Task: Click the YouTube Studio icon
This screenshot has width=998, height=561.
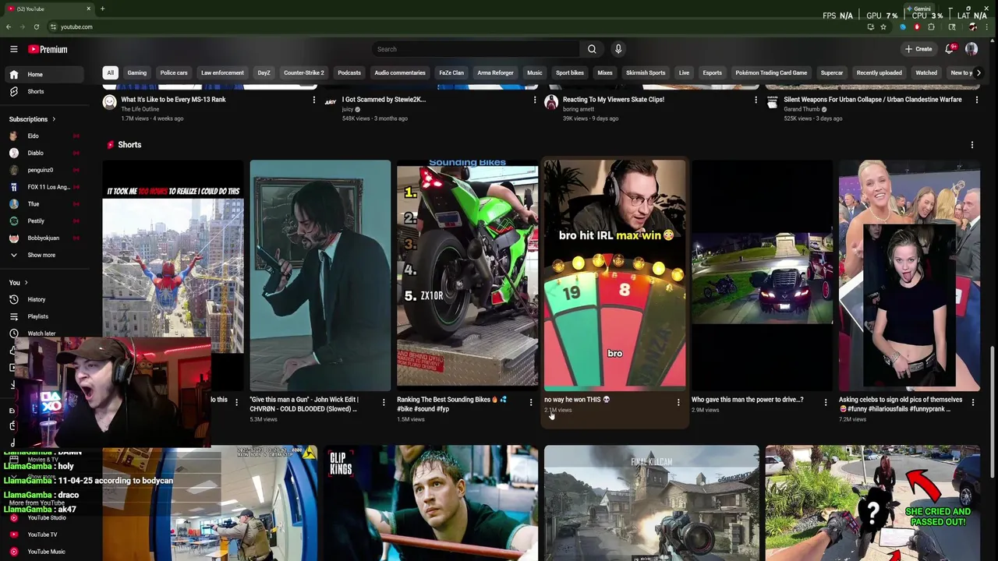Action: [13, 517]
